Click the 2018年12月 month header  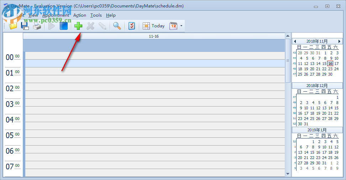(x=317, y=86)
